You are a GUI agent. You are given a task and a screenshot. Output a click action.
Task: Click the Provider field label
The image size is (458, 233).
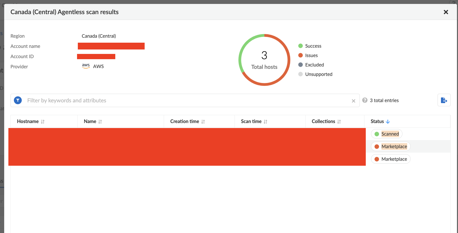pos(19,67)
